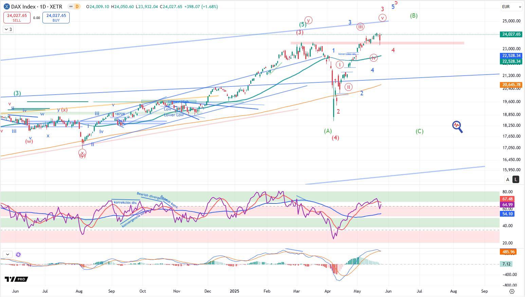Screen dimensions: 525x297
Task: Click the 2025 label on time axis
Action: point(235,291)
